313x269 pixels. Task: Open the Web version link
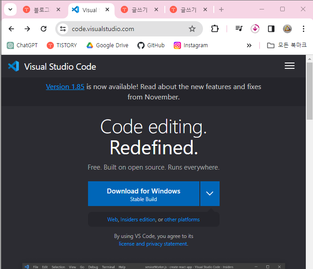pyautogui.click(x=112, y=220)
